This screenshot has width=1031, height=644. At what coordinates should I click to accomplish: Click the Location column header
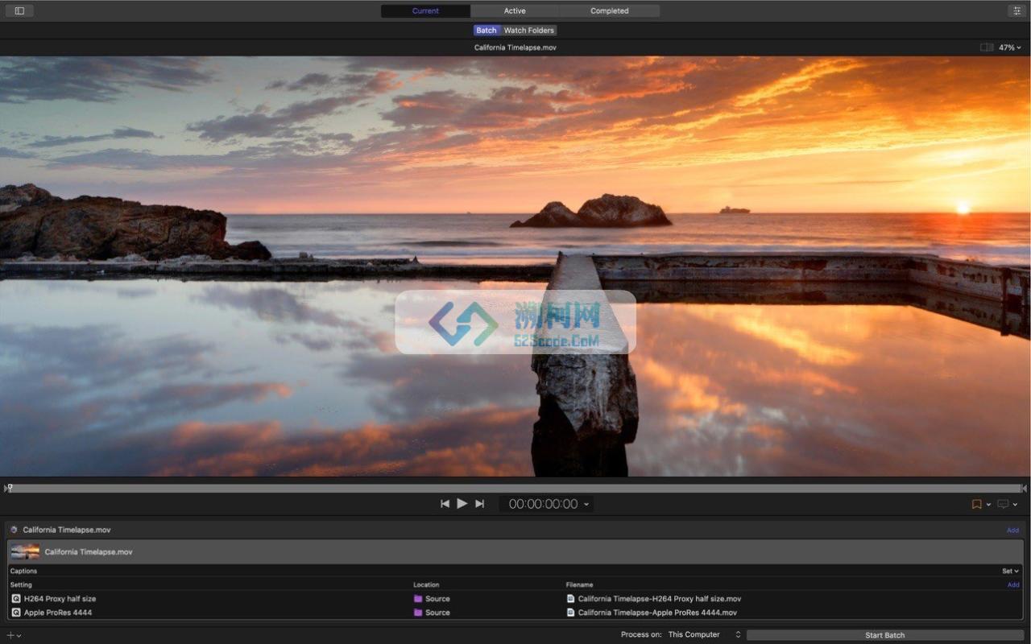tap(426, 585)
